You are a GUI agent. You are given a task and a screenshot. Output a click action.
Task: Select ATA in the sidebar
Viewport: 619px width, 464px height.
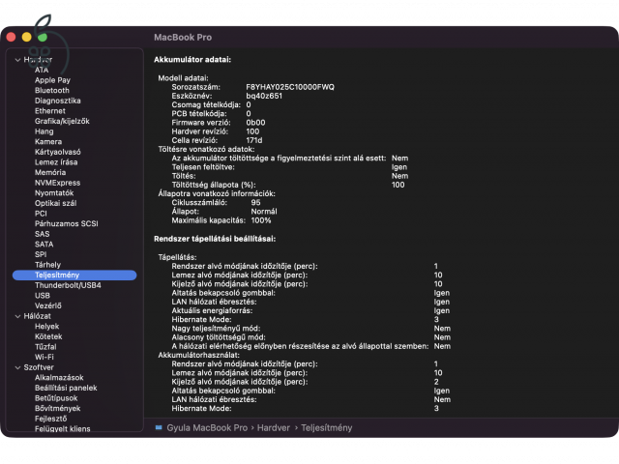[x=42, y=70]
